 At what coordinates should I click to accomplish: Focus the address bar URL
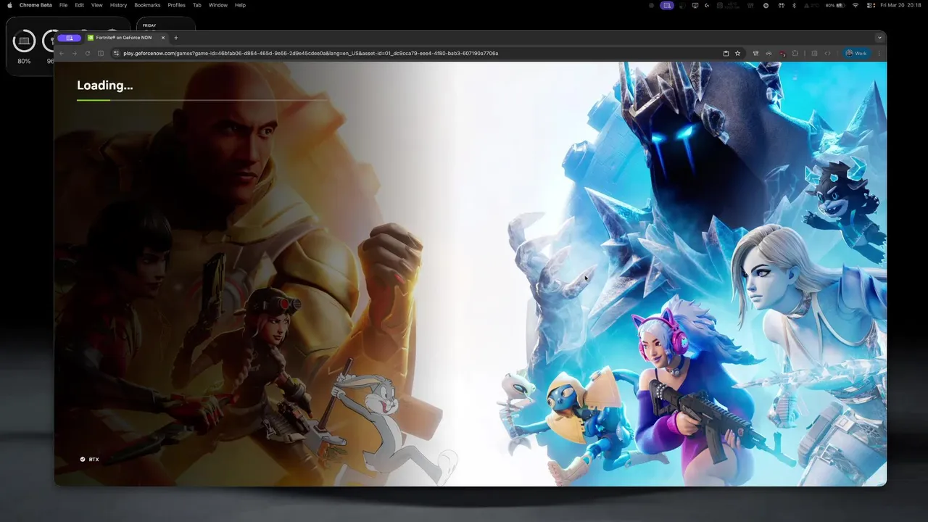tap(310, 53)
